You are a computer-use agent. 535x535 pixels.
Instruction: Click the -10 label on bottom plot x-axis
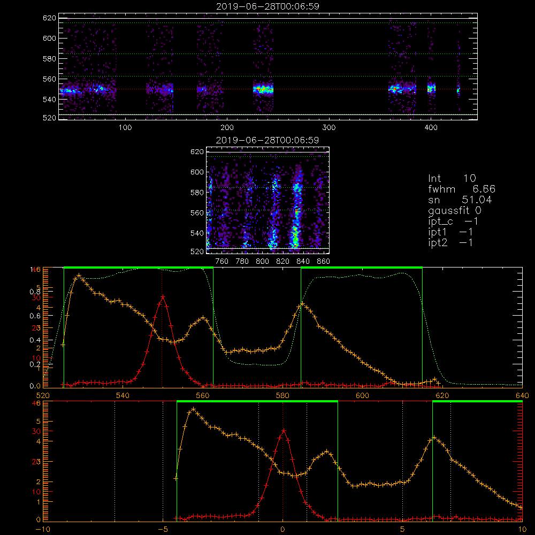[x=43, y=530]
